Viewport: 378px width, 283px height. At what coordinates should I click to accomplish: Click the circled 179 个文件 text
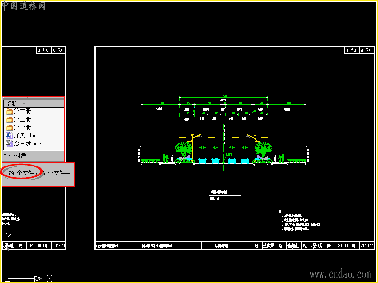pos(20,173)
